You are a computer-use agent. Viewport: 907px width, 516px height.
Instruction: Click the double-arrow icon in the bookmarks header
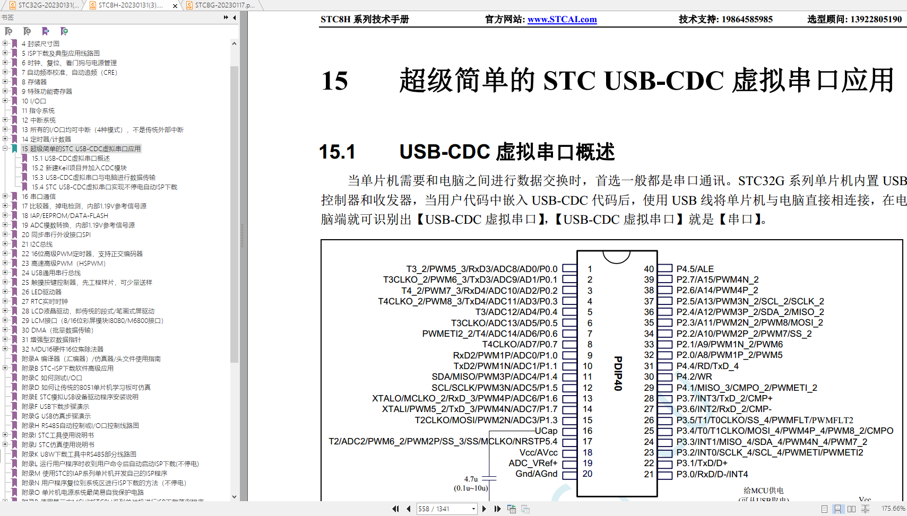[x=226, y=18]
